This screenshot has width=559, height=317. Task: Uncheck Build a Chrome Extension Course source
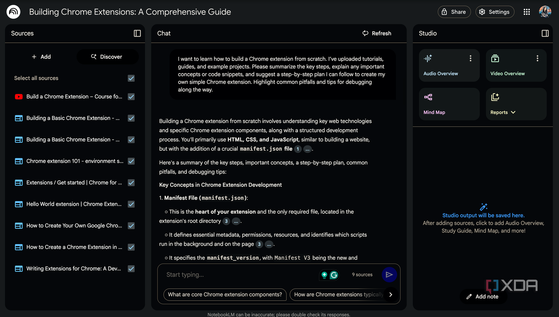click(131, 97)
